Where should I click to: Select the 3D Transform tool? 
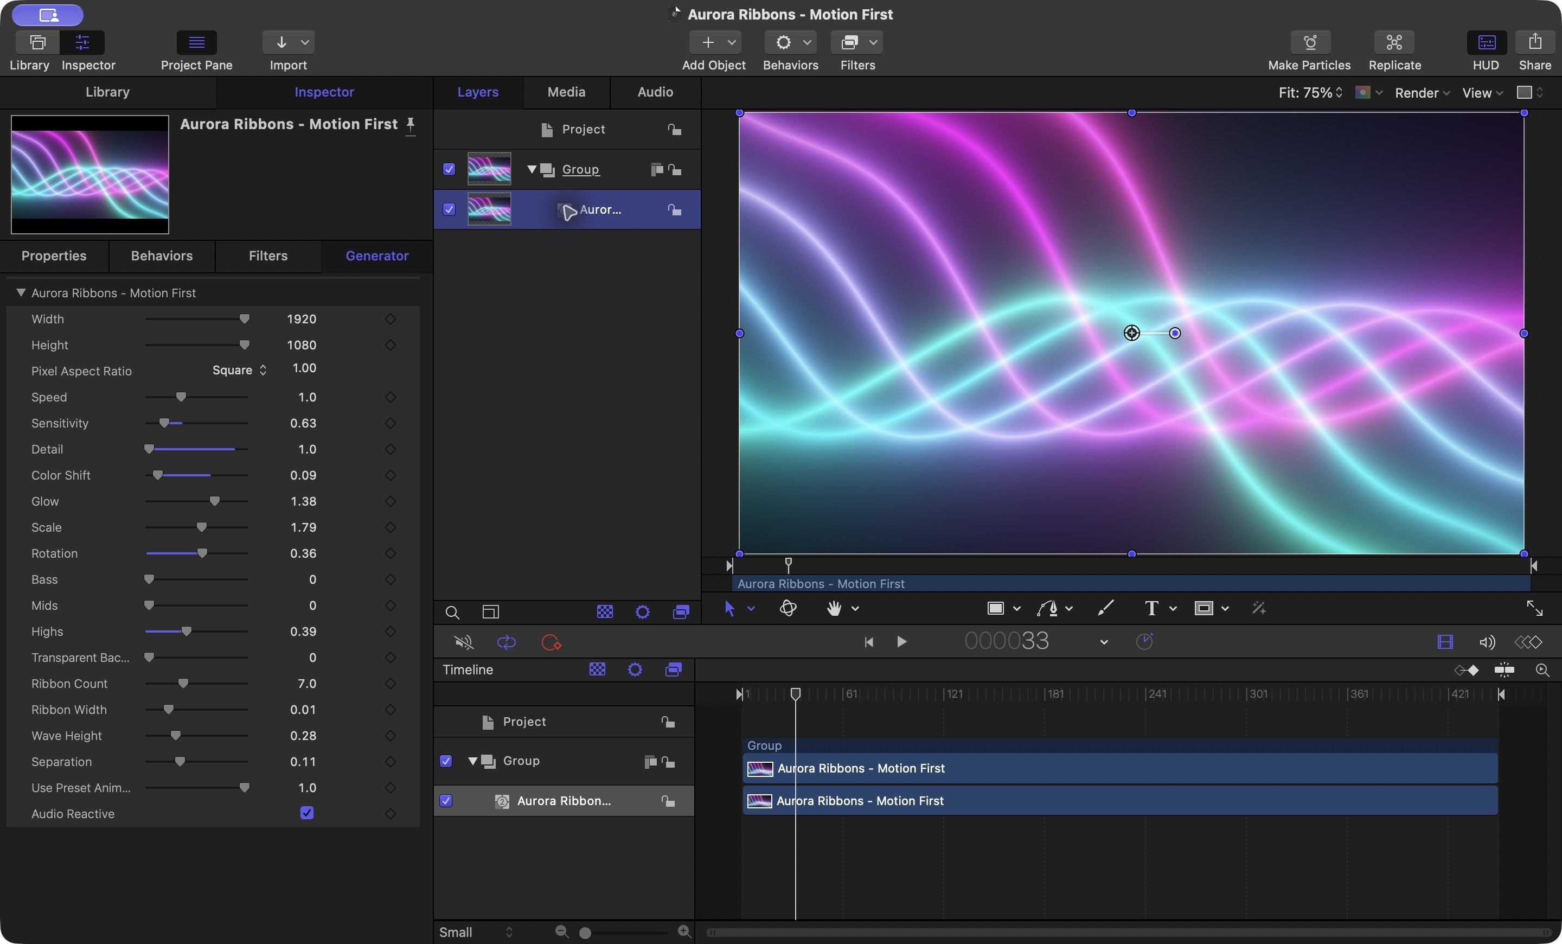pyautogui.click(x=788, y=608)
